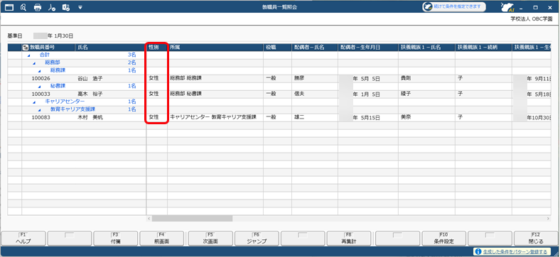Image resolution: width=560 pixels, height=257 pixels.
Task: Open print preview with magnifier icon
Action: pyautogui.click(x=23, y=7)
